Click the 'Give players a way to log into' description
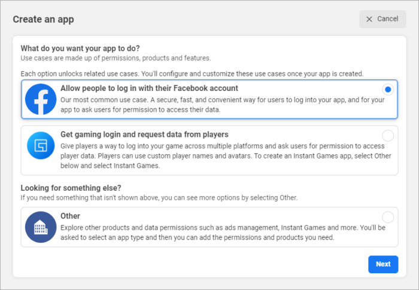This screenshot has height=290, width=419. click(226, 156)
